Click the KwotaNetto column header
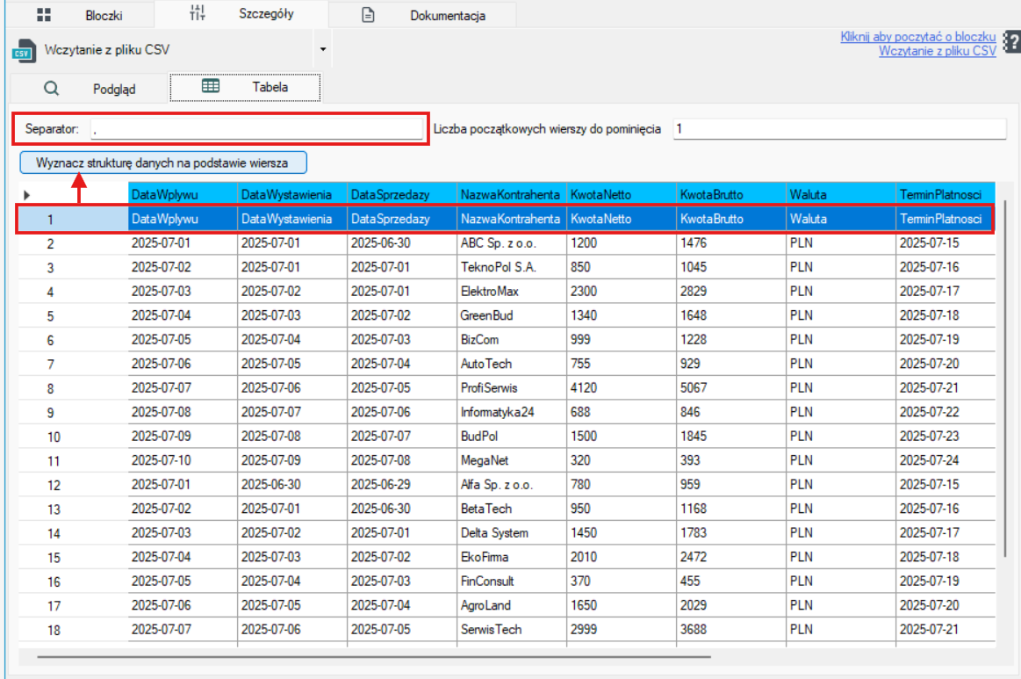This screenshot has width=1021, height=679. [622, 194]
